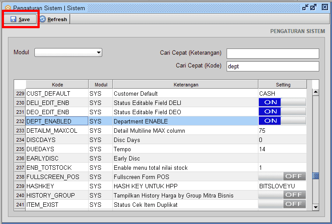Focus the Cari Cepat (Keterangan) field
This screenshot has width=332, height=224.
[273, 53]
